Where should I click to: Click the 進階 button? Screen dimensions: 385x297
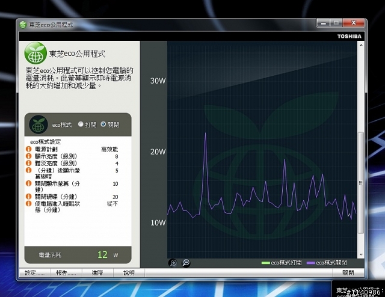97,273
